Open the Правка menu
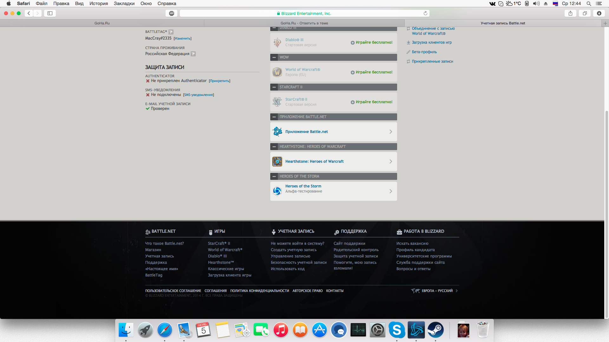Viewport: 609px width, 342px height. point(61,3)
